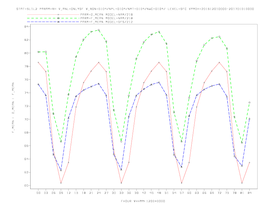272x210 pixels.
Task: Click y-axis tick label 60
Action: [x=26, y=186]
